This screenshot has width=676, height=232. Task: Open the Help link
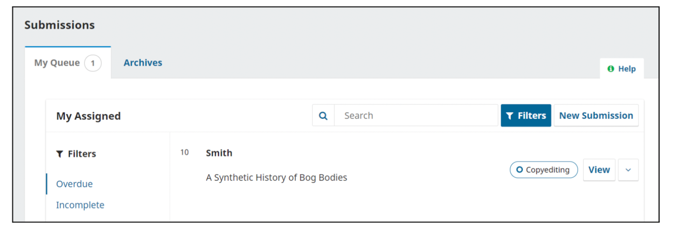coord(627,69)
